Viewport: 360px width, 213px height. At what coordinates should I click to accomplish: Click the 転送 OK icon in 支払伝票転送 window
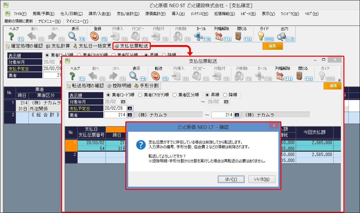155,76
